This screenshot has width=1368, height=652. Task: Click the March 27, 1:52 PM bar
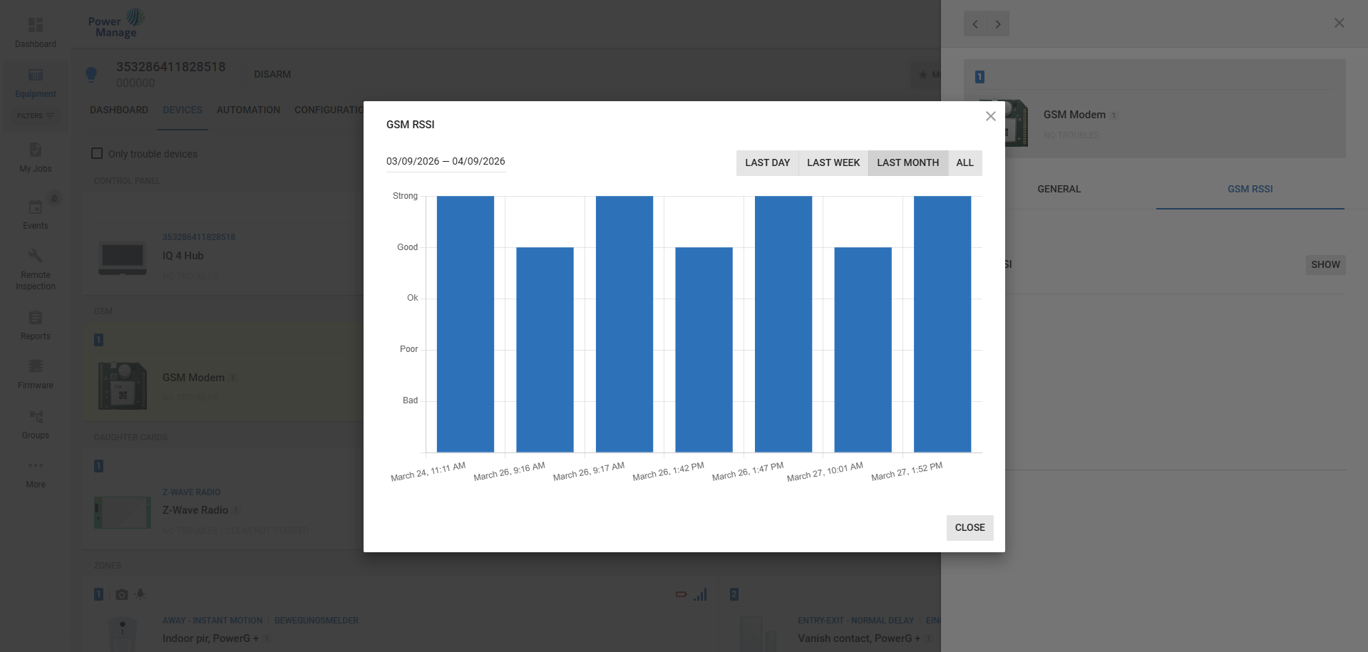[942, 324]
